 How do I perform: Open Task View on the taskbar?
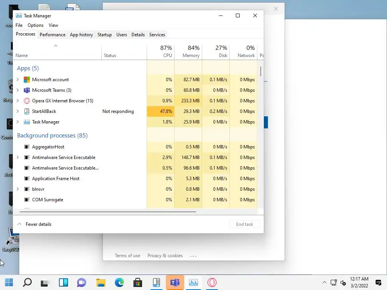pyautogui.click(x=45, y=282)
